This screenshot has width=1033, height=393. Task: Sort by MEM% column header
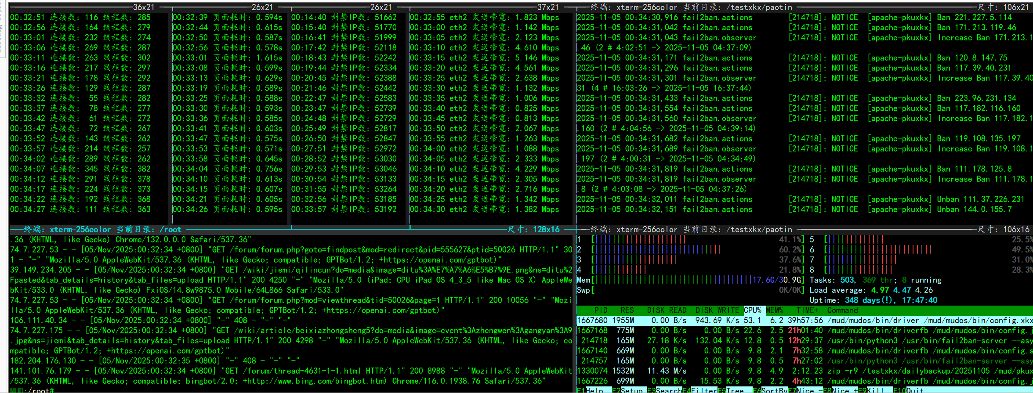pyautogui.click(x=775, y=310)
